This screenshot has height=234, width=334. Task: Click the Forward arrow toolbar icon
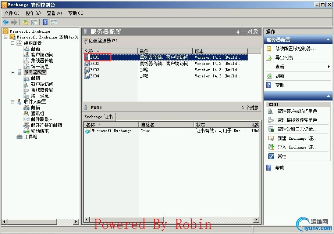click(14, 22)
